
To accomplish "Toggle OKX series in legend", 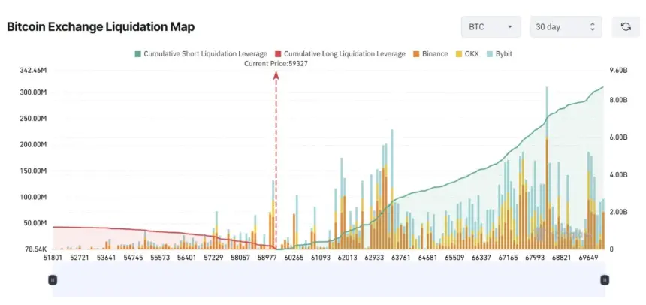I will 466,54.
